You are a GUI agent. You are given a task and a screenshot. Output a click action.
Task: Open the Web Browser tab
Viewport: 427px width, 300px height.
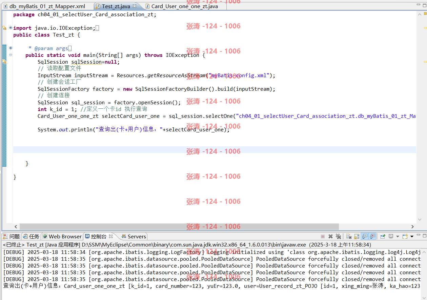62,236
